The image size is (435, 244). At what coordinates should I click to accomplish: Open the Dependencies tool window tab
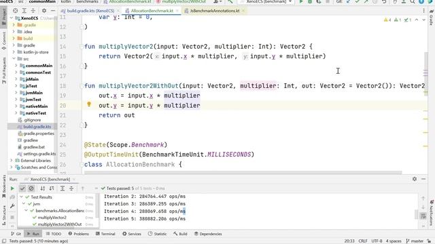(208, 234)
